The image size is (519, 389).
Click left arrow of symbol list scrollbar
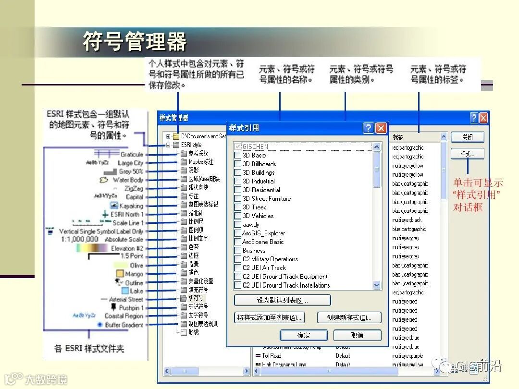click(x=257, y=371)
